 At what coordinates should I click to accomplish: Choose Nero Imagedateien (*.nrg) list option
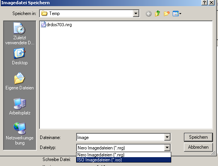point(124,154)
